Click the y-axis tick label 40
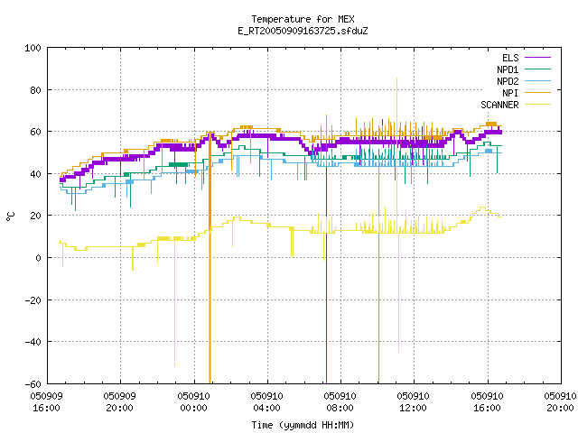 pyautogui.click(x=35, y=174)
